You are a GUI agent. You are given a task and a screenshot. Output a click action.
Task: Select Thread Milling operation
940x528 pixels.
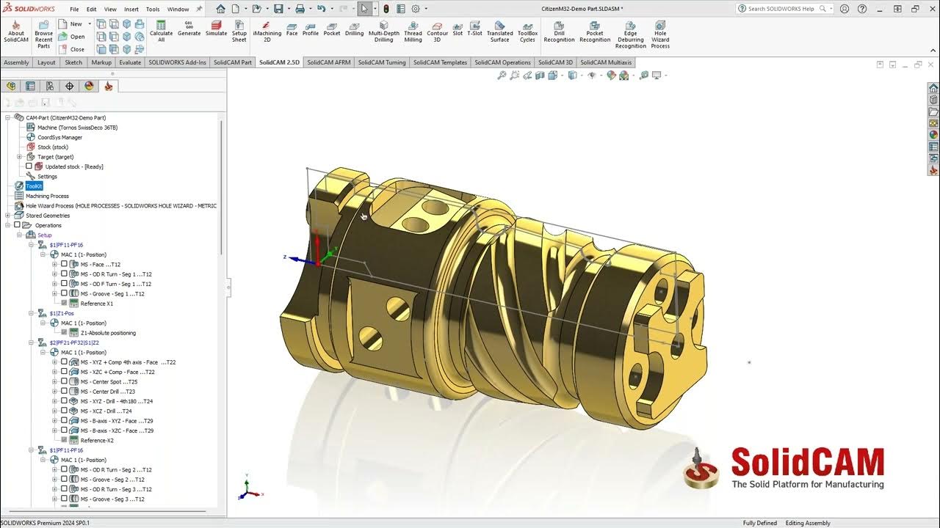point(413,33)
